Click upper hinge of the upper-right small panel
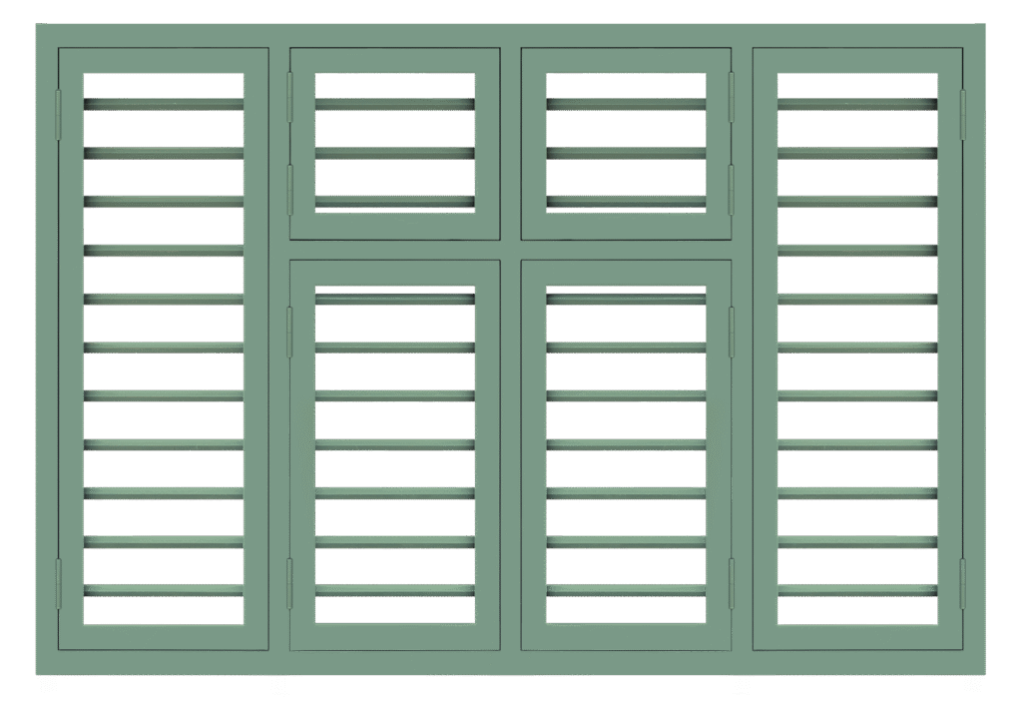Screen dimensions: 1022x718 [x=732, y=97]
